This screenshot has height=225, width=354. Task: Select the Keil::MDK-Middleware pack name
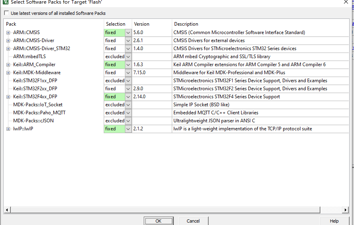pyautogui.click(x=37, y=73)
